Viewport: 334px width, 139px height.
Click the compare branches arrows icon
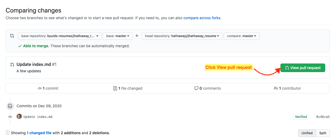[12, 36]
